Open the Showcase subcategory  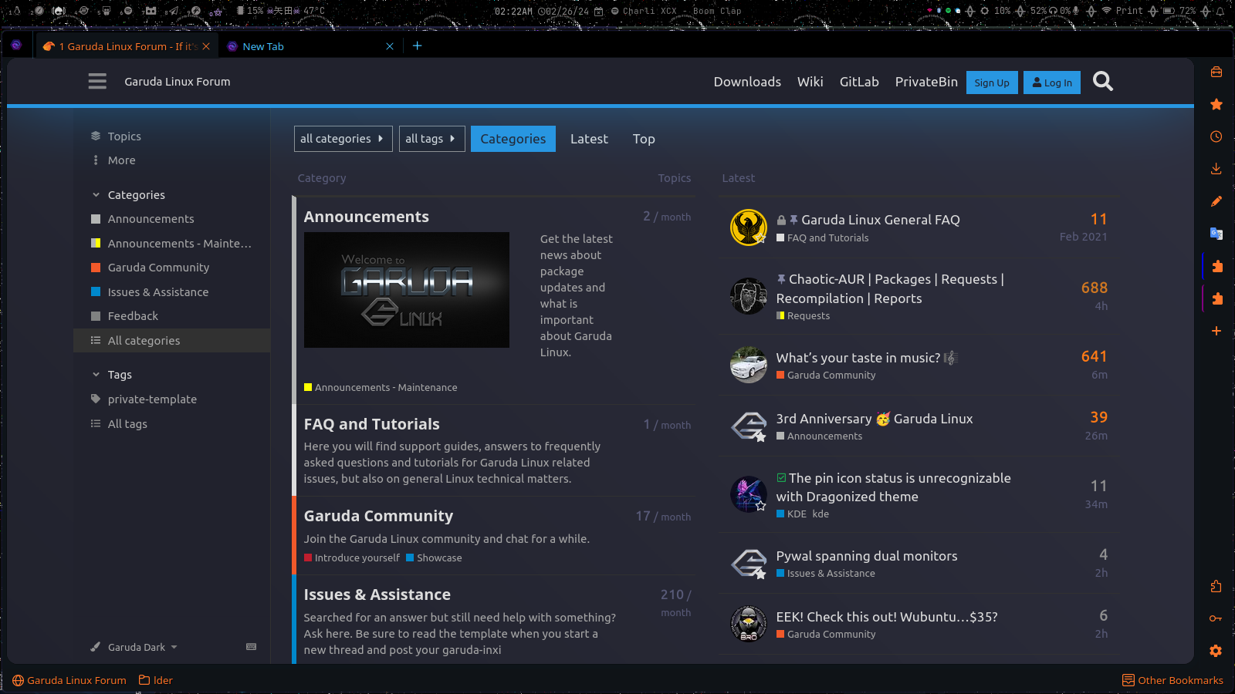[434, 558]
